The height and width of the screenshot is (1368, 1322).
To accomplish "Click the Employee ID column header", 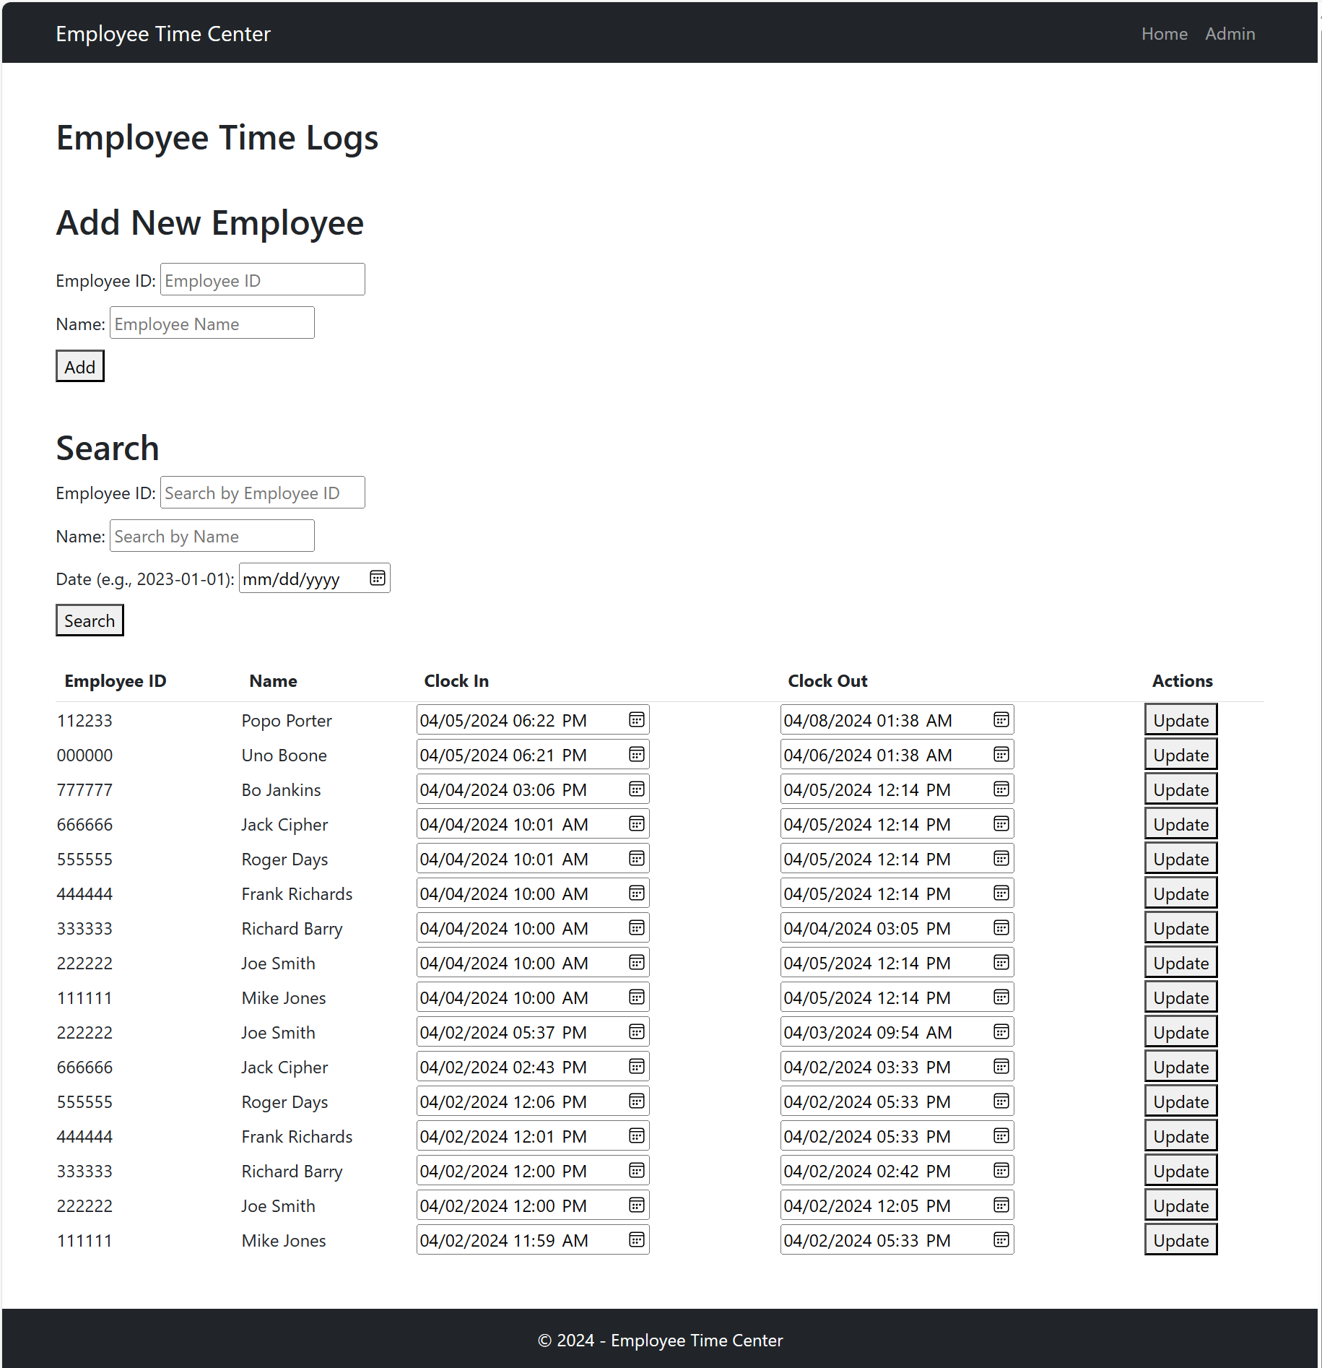I will 116,681.
